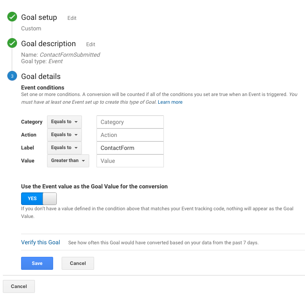Image resolution: width=305 pixels, height=301 pixels.
Task: Click the Goal description heading
Action: pyautogui.click(x=48, y=44)
